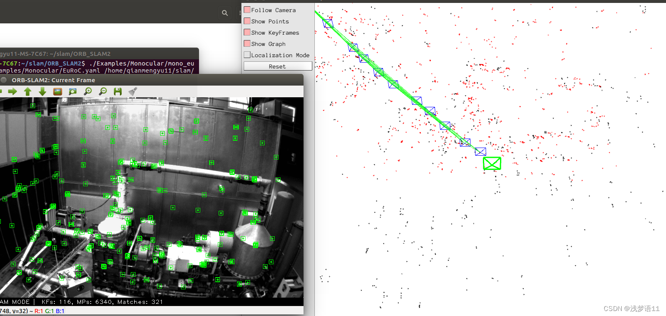666x316 pixels.
Task: Save the current frame with floppy icon
Action: [118, 91]
